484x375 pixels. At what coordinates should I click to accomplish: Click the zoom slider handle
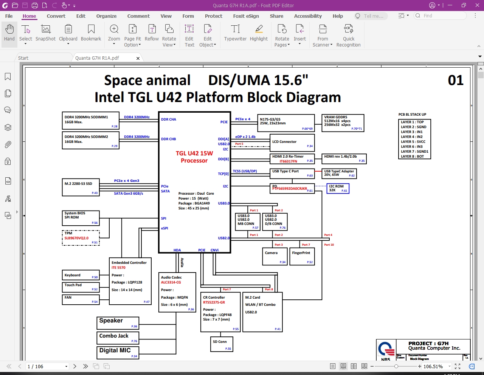tap(396, 366)
